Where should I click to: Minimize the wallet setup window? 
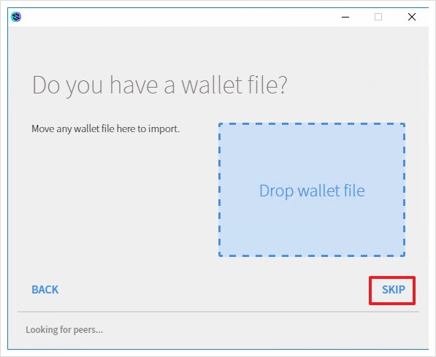345,17
